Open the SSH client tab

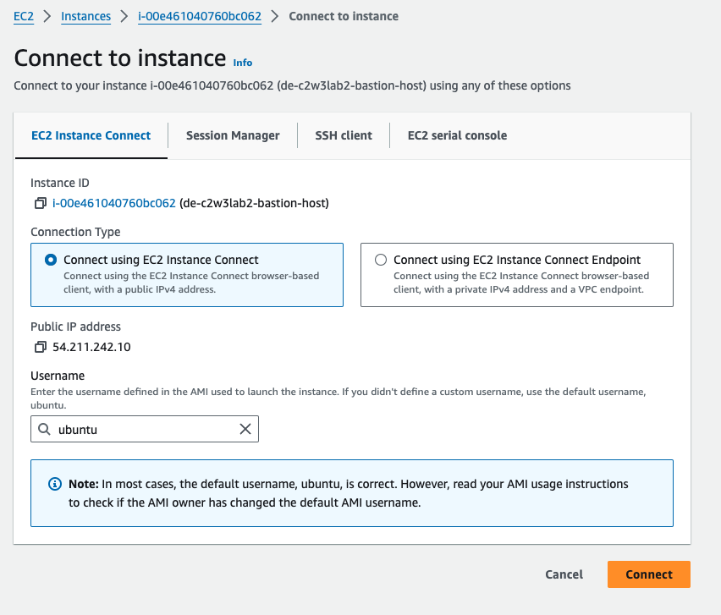[x=344, y=135]
